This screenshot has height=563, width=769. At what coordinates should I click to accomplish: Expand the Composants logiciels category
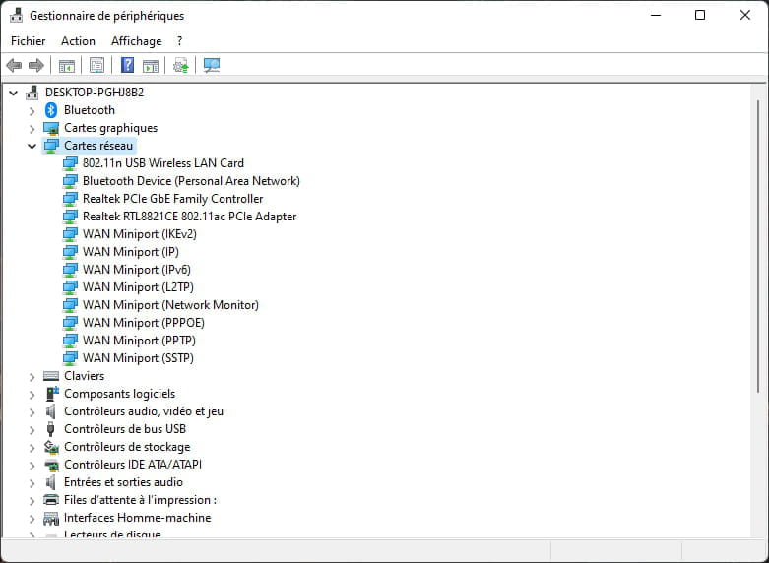(x=32, y=395)
